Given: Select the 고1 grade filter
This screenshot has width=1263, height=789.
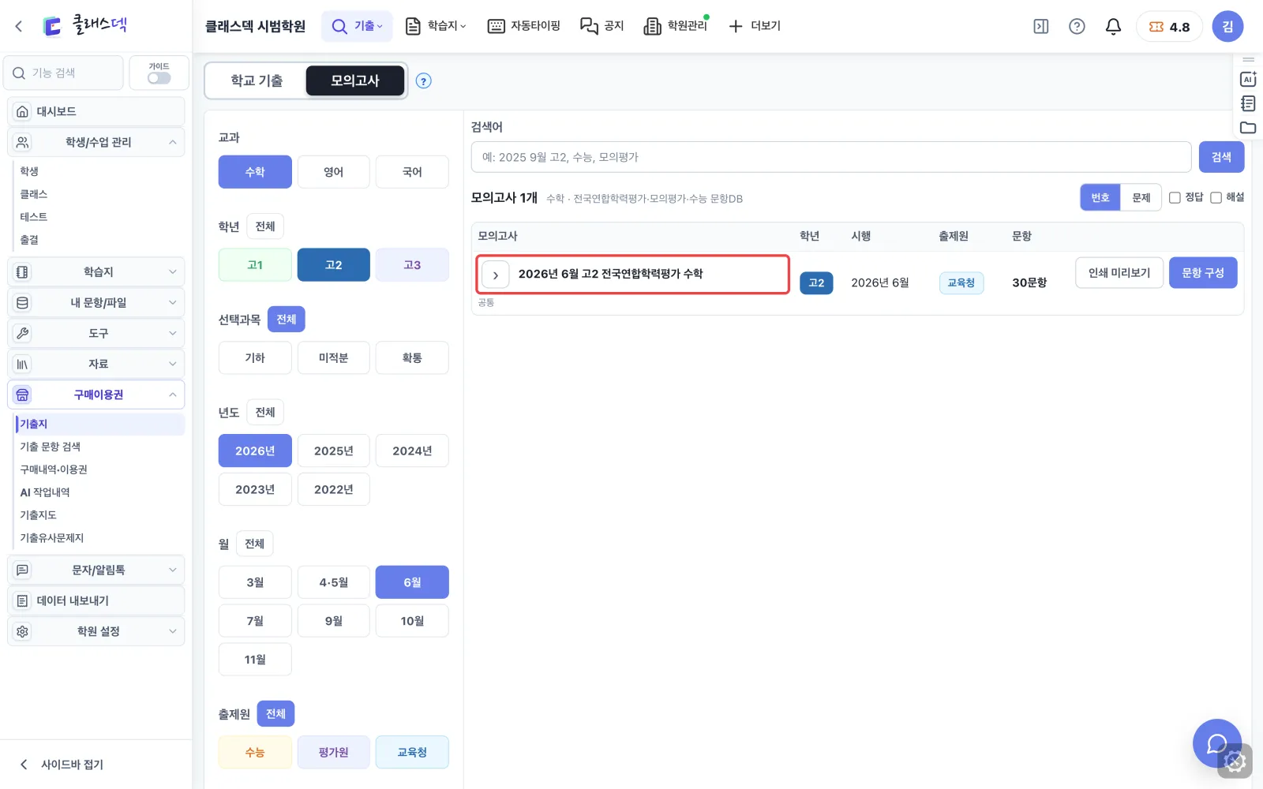Looking at the screenshot, I should tap(255, 264).
